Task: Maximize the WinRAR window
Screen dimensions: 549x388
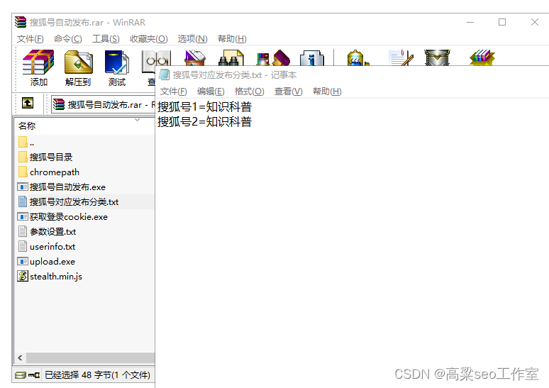Action: 502,22
